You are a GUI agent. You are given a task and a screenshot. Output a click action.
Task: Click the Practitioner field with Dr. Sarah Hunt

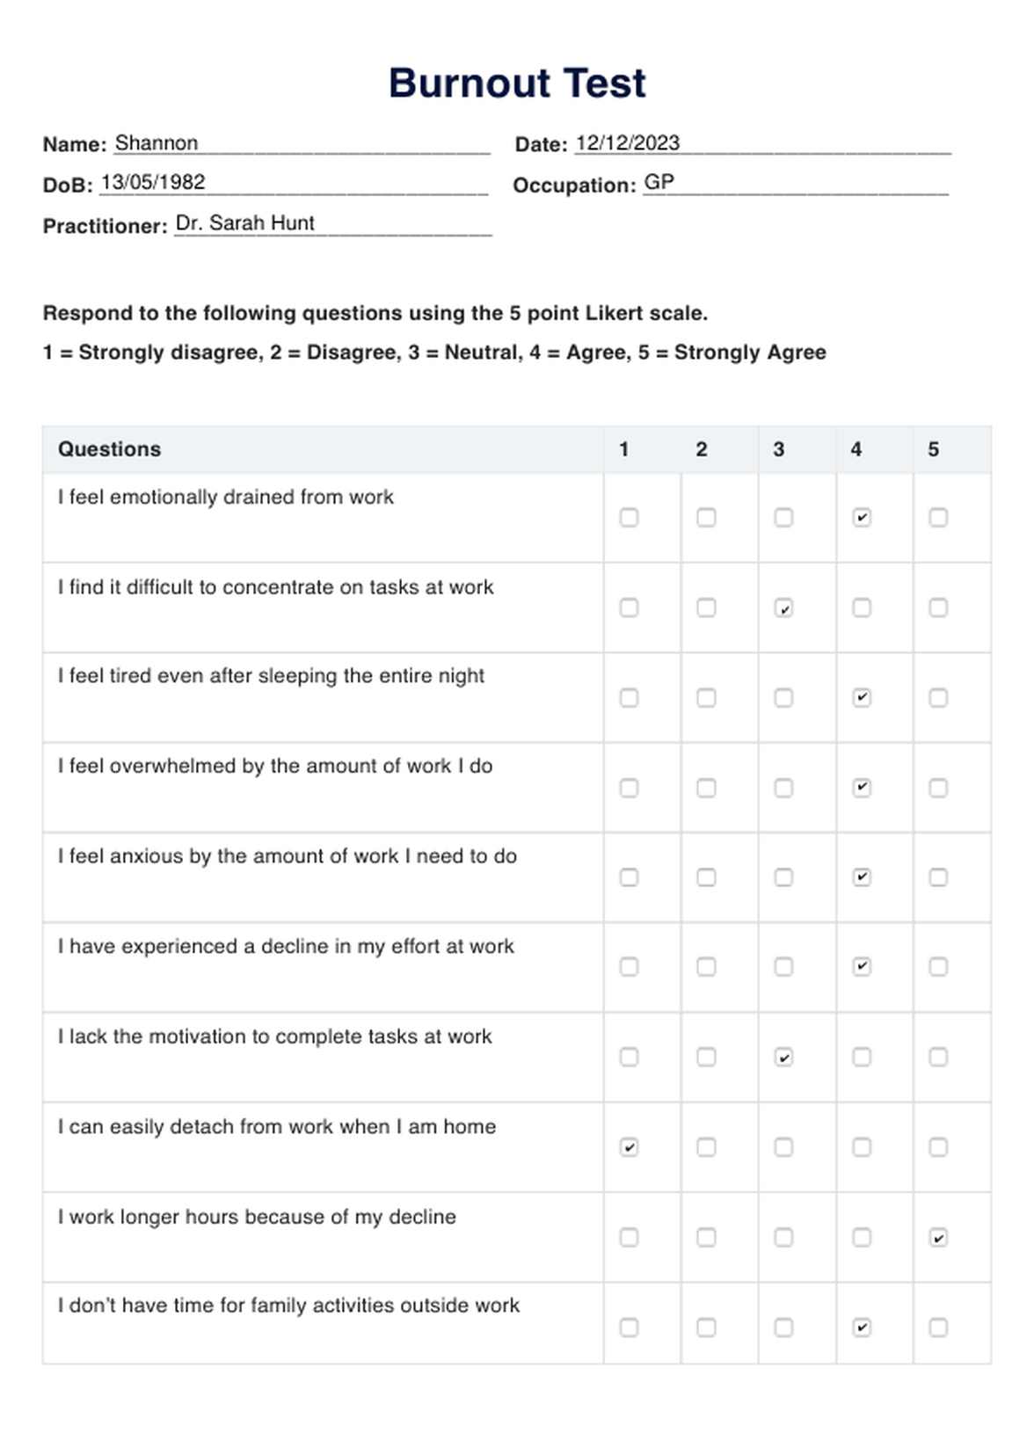332,223
